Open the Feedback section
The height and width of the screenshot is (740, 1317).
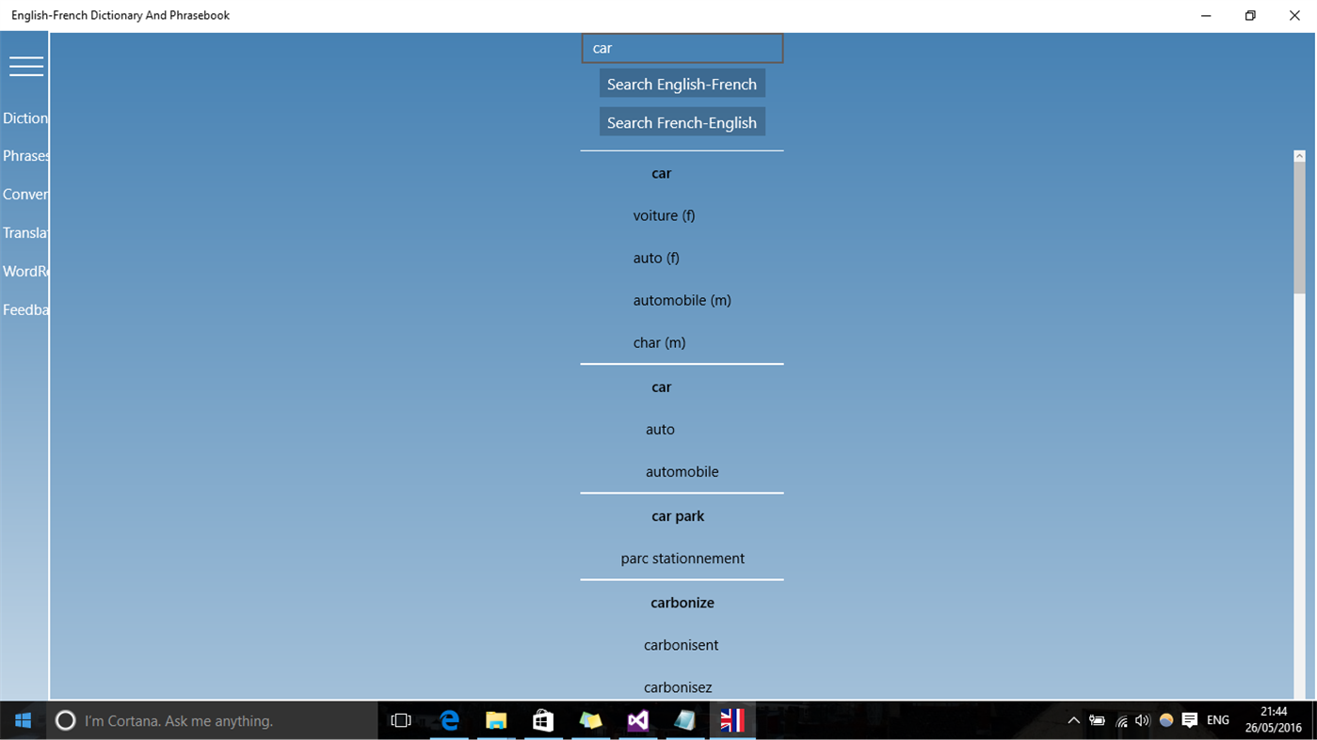(23, 309)
